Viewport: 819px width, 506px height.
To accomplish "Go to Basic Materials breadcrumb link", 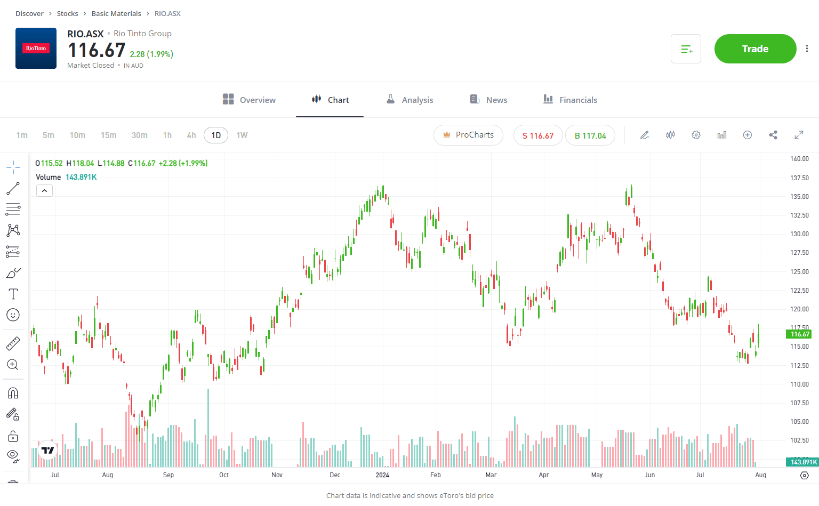I will [116, 14].
